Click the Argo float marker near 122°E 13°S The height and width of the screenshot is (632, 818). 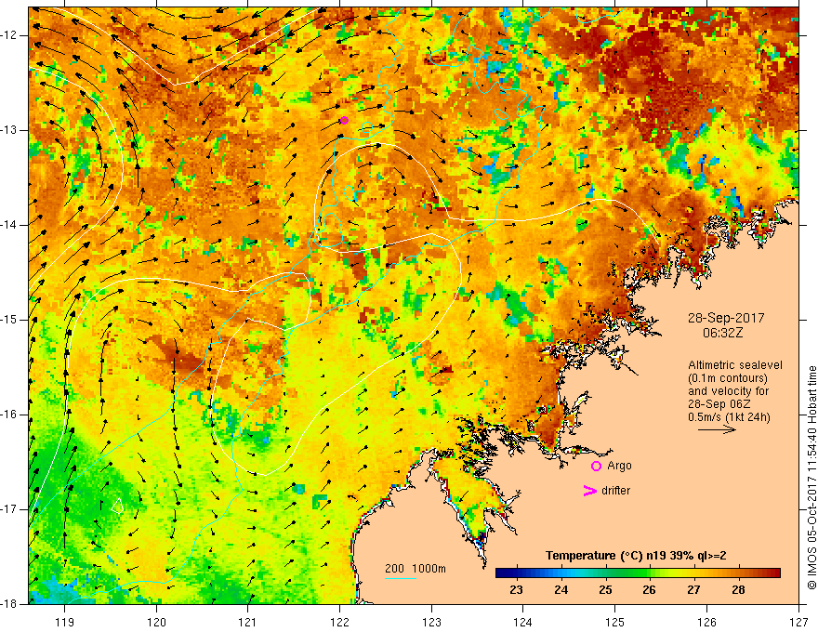pos(344,121)
